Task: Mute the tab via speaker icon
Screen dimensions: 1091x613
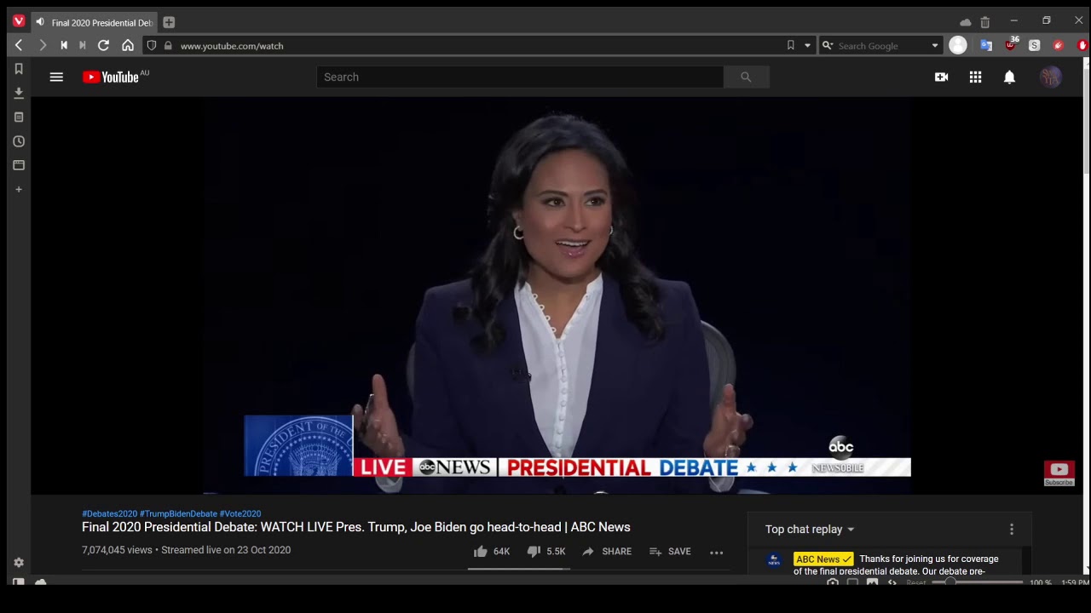Action: pyautogui.click(x=40, y=22)
